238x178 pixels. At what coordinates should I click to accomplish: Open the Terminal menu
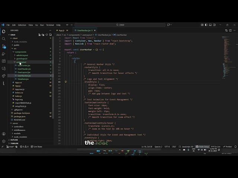click(49, 25)
